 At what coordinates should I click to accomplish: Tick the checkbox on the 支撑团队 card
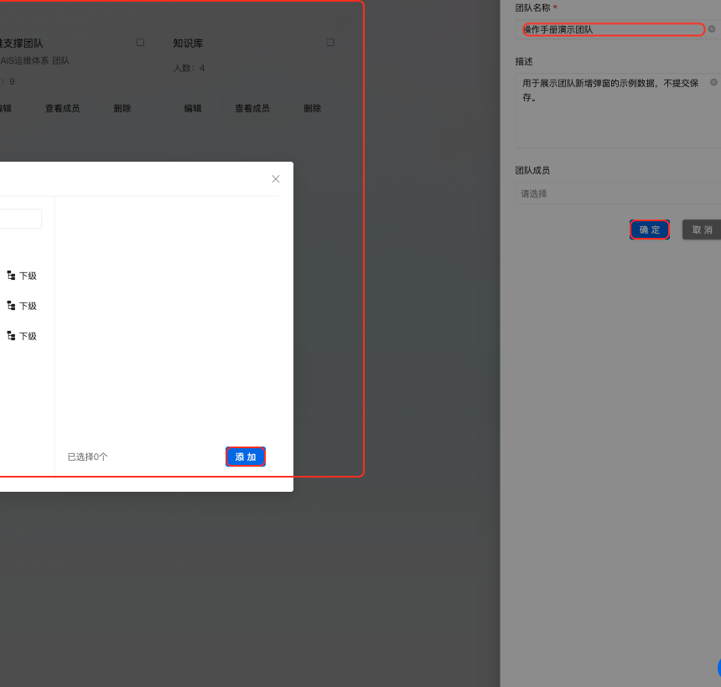(140, 43)
